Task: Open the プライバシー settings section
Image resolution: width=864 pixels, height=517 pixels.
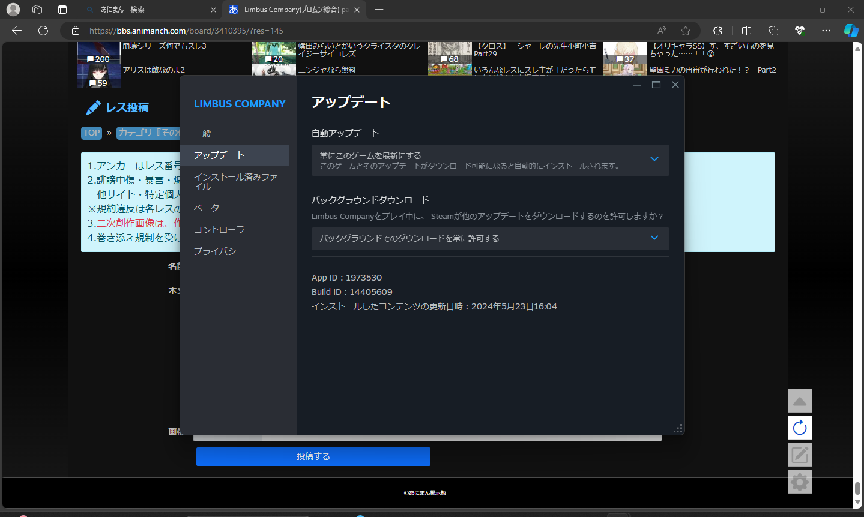Action: tap(234, 251)
